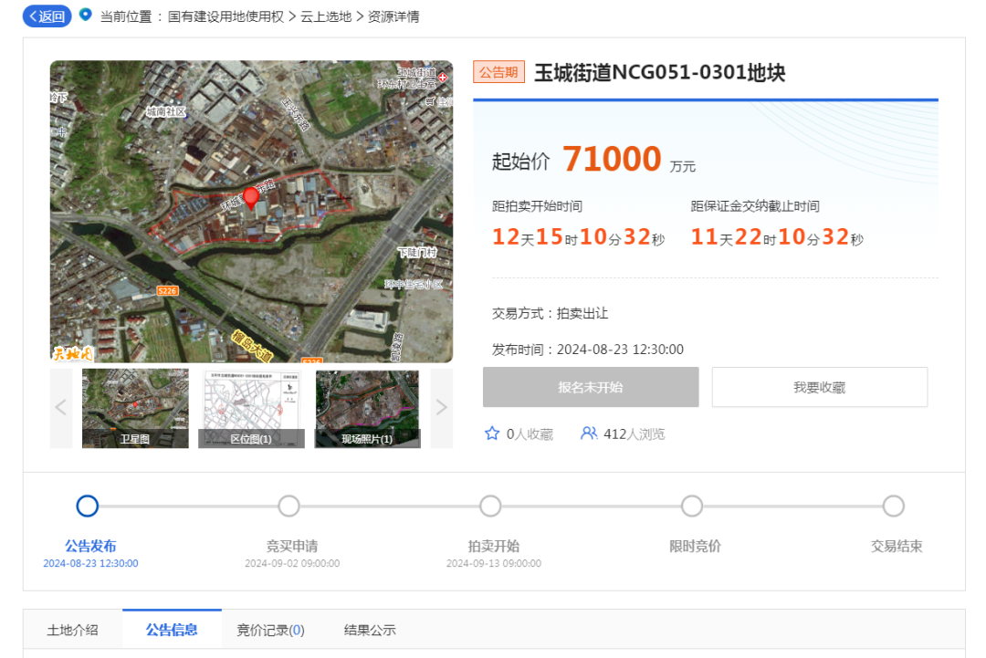The image size is (986, 658).
Task: Show next thumbnails with right arrow
Action: coord(441,408)
